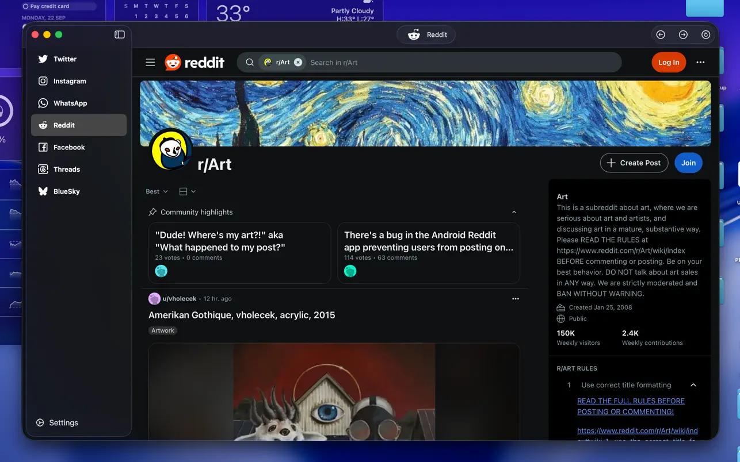Click the Starry Night banner image
Image resolution: width=740 pixels, height=462 pixels.
[425, 113]
